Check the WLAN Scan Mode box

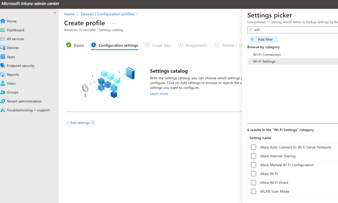(x=254, y=191)
